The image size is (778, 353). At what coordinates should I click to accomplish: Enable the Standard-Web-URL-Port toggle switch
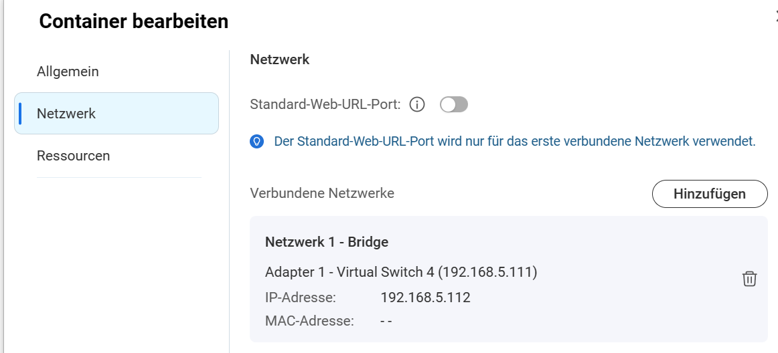click(454, 104)
